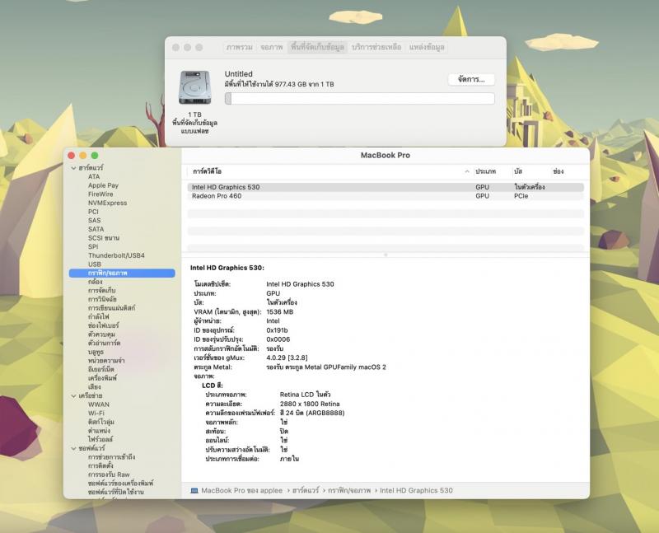659x533 pixels.
Task: Select ช่องไฟเบอร์ entry
Action: (x=104, y=325)
